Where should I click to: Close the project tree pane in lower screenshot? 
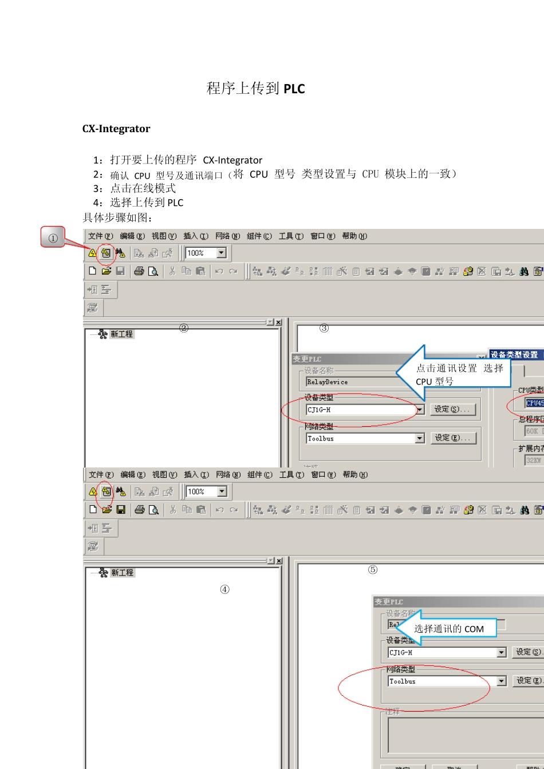click(279, 561)
